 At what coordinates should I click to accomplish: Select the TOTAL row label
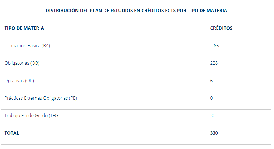coord(12,133)
